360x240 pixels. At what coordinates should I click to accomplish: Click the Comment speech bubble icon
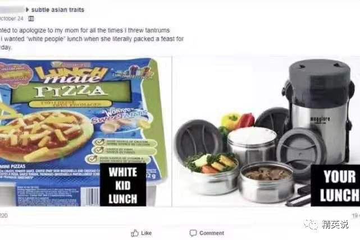coord(193,233)
